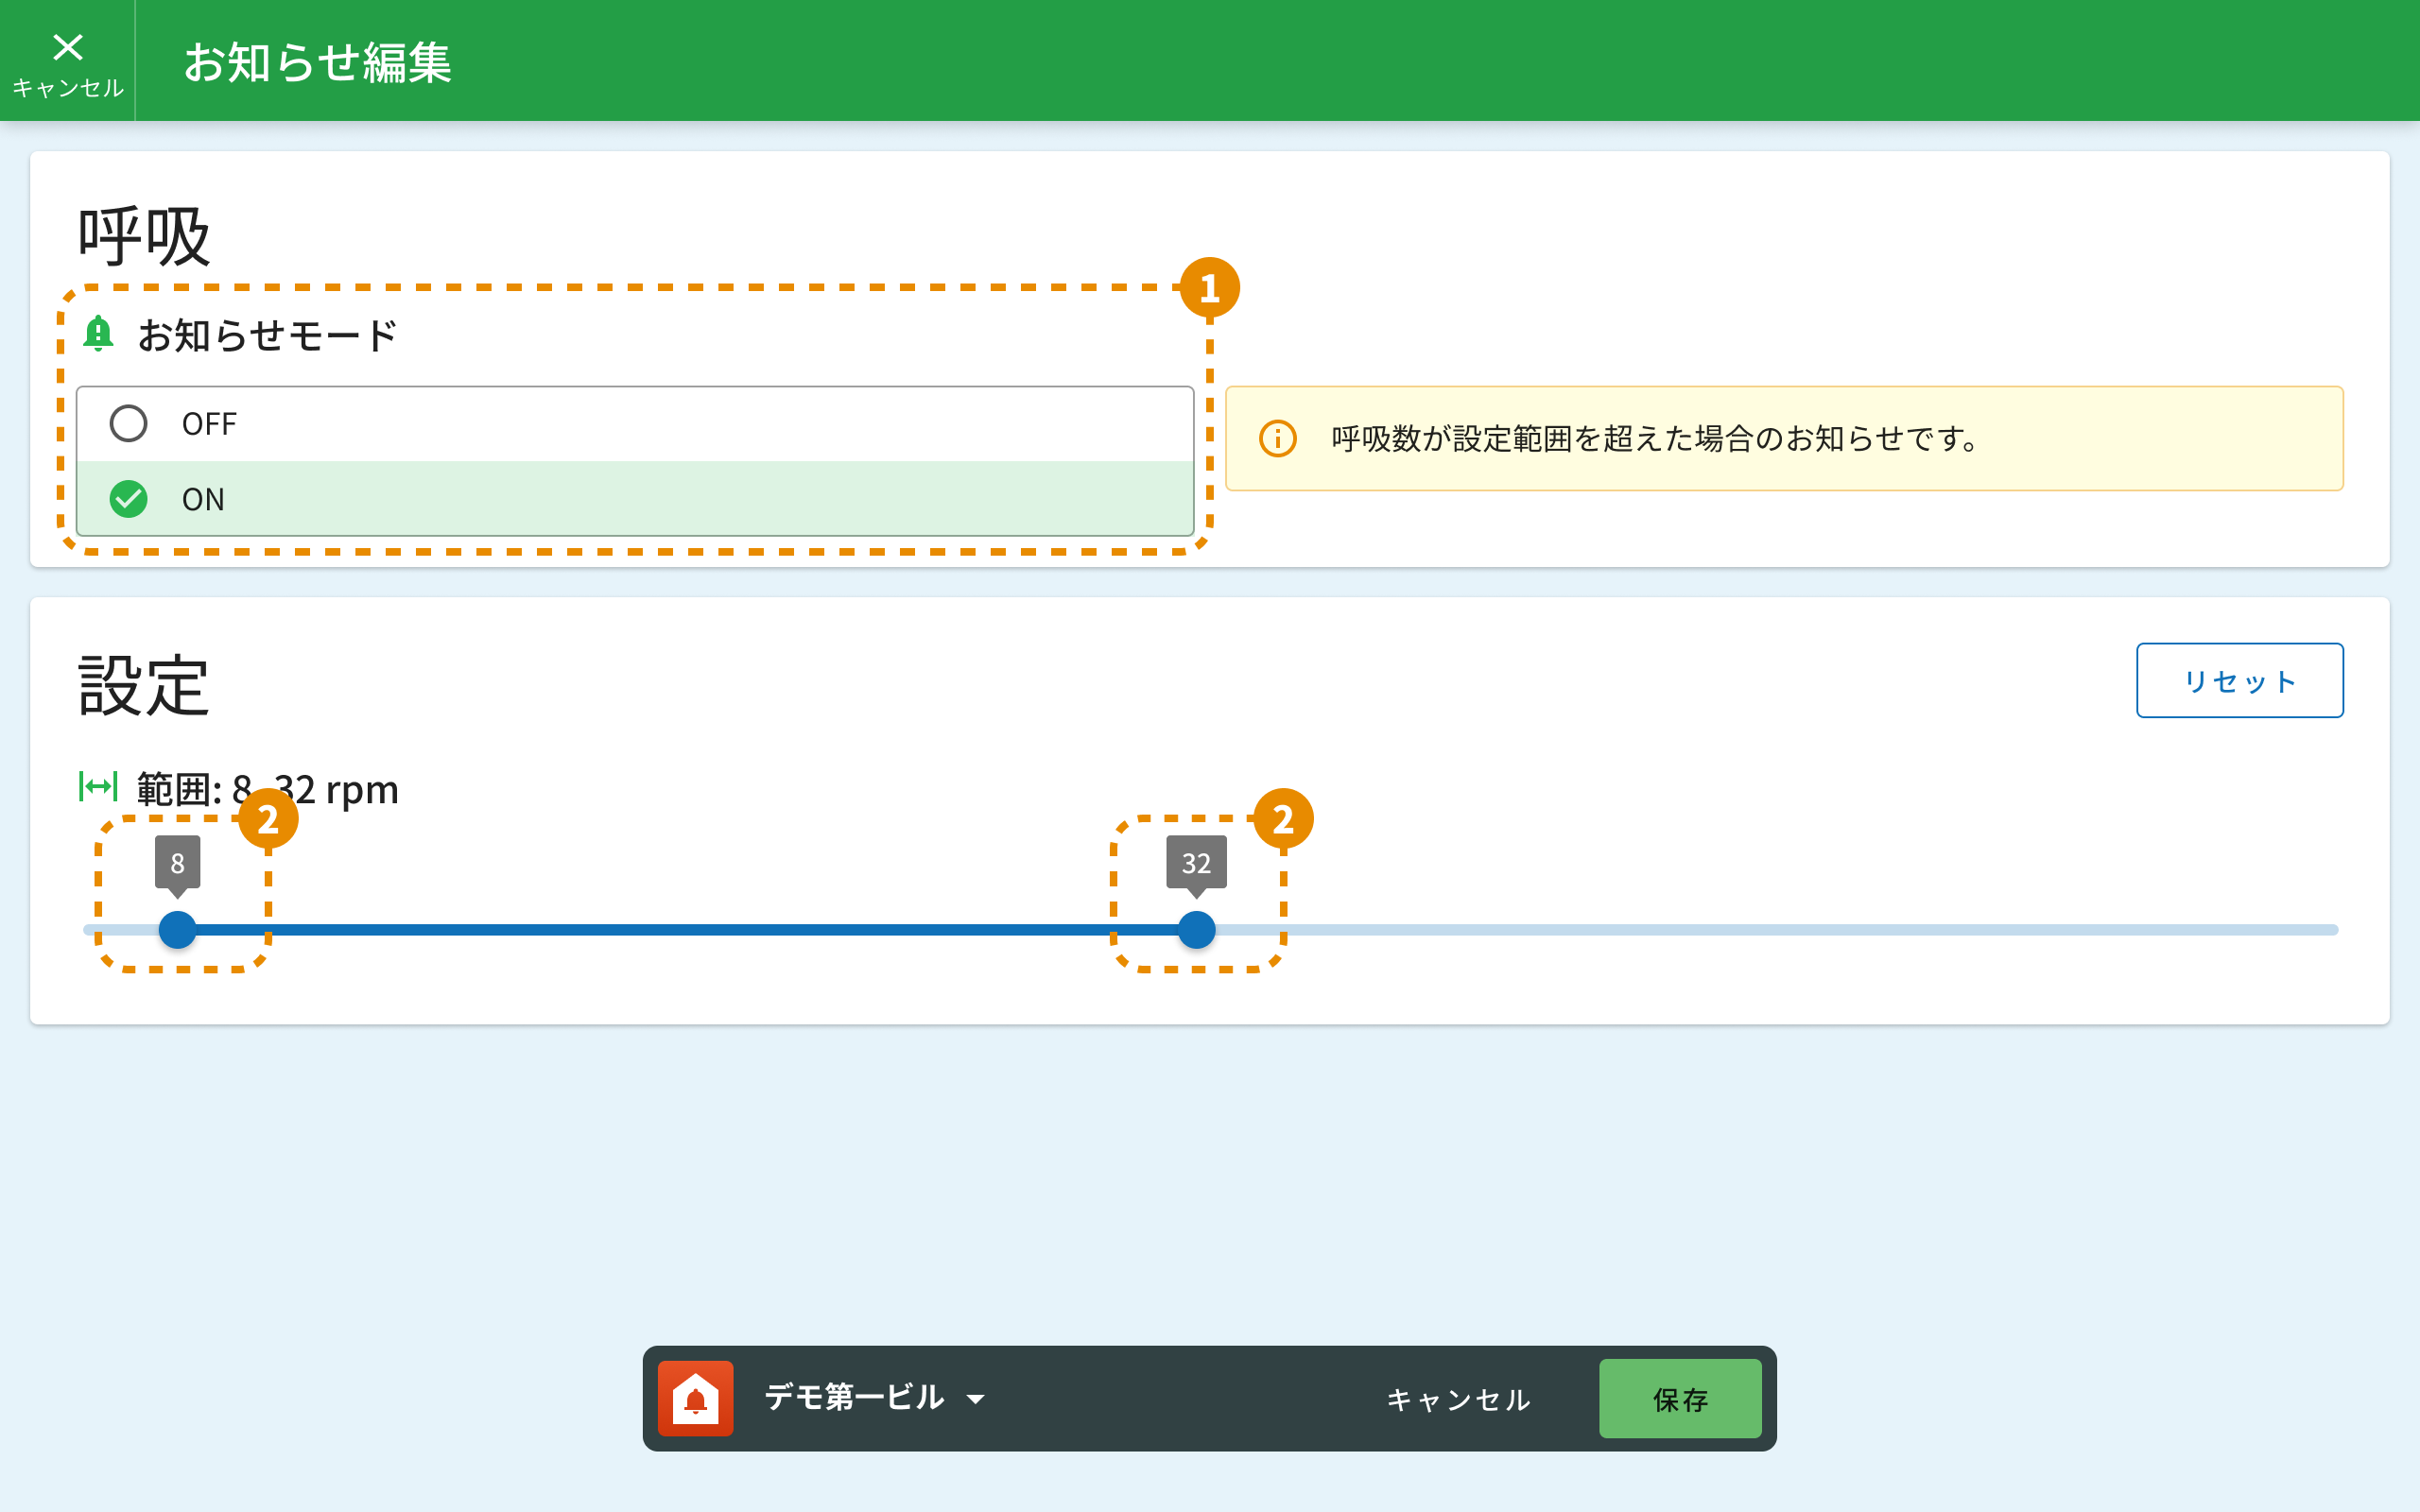Click the range arrows icon next to 範囲
The width and height of the screenshot is (2420, 1512).
[98, 787]
